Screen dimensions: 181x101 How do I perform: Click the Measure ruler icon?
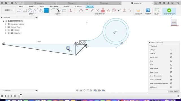click(x=138, y=10)
